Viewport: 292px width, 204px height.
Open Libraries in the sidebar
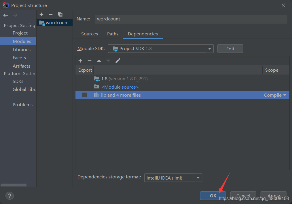(x=22, y=50)
